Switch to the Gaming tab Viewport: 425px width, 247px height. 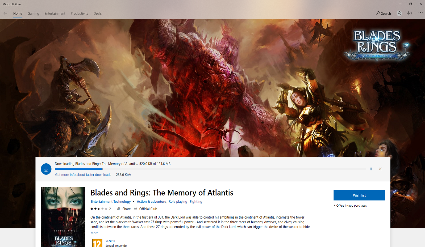click(x=33, y=14)
